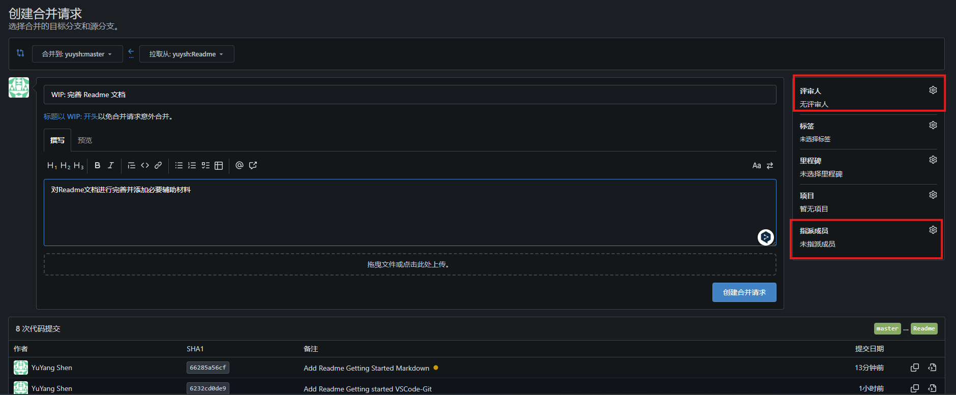Insert a level 1 heading (H1)
Screen dimensions: 956x395
point(52,166)
